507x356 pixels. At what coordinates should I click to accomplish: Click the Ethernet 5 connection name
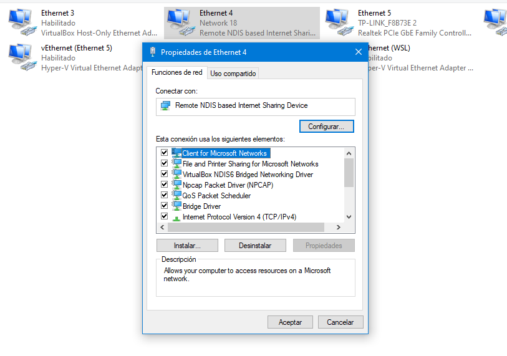(374, 13)
